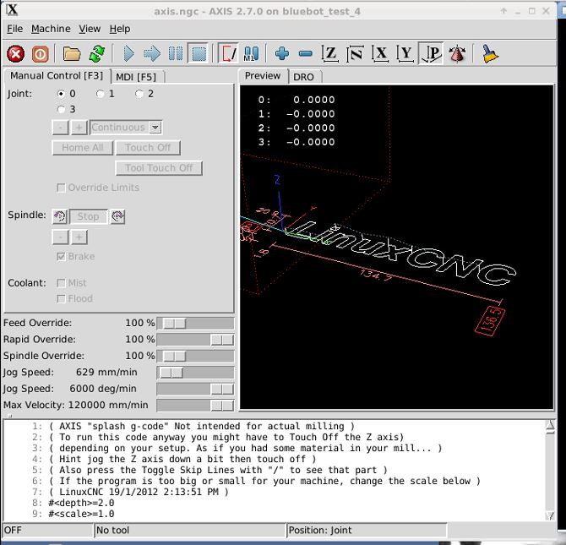
Task: Start the spindle counterclockwise
Action: click(x=60, y=216)
